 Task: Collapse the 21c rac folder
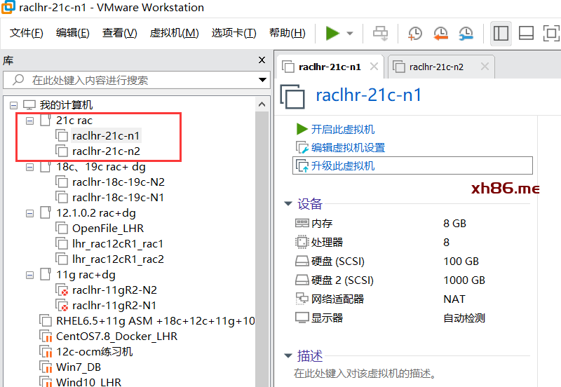coord(29,121)
